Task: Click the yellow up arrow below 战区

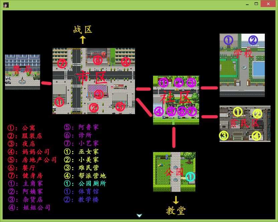Action: pyautogui.click(x=83, y=40)
